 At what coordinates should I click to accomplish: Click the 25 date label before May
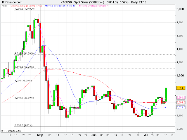[30, 135]
